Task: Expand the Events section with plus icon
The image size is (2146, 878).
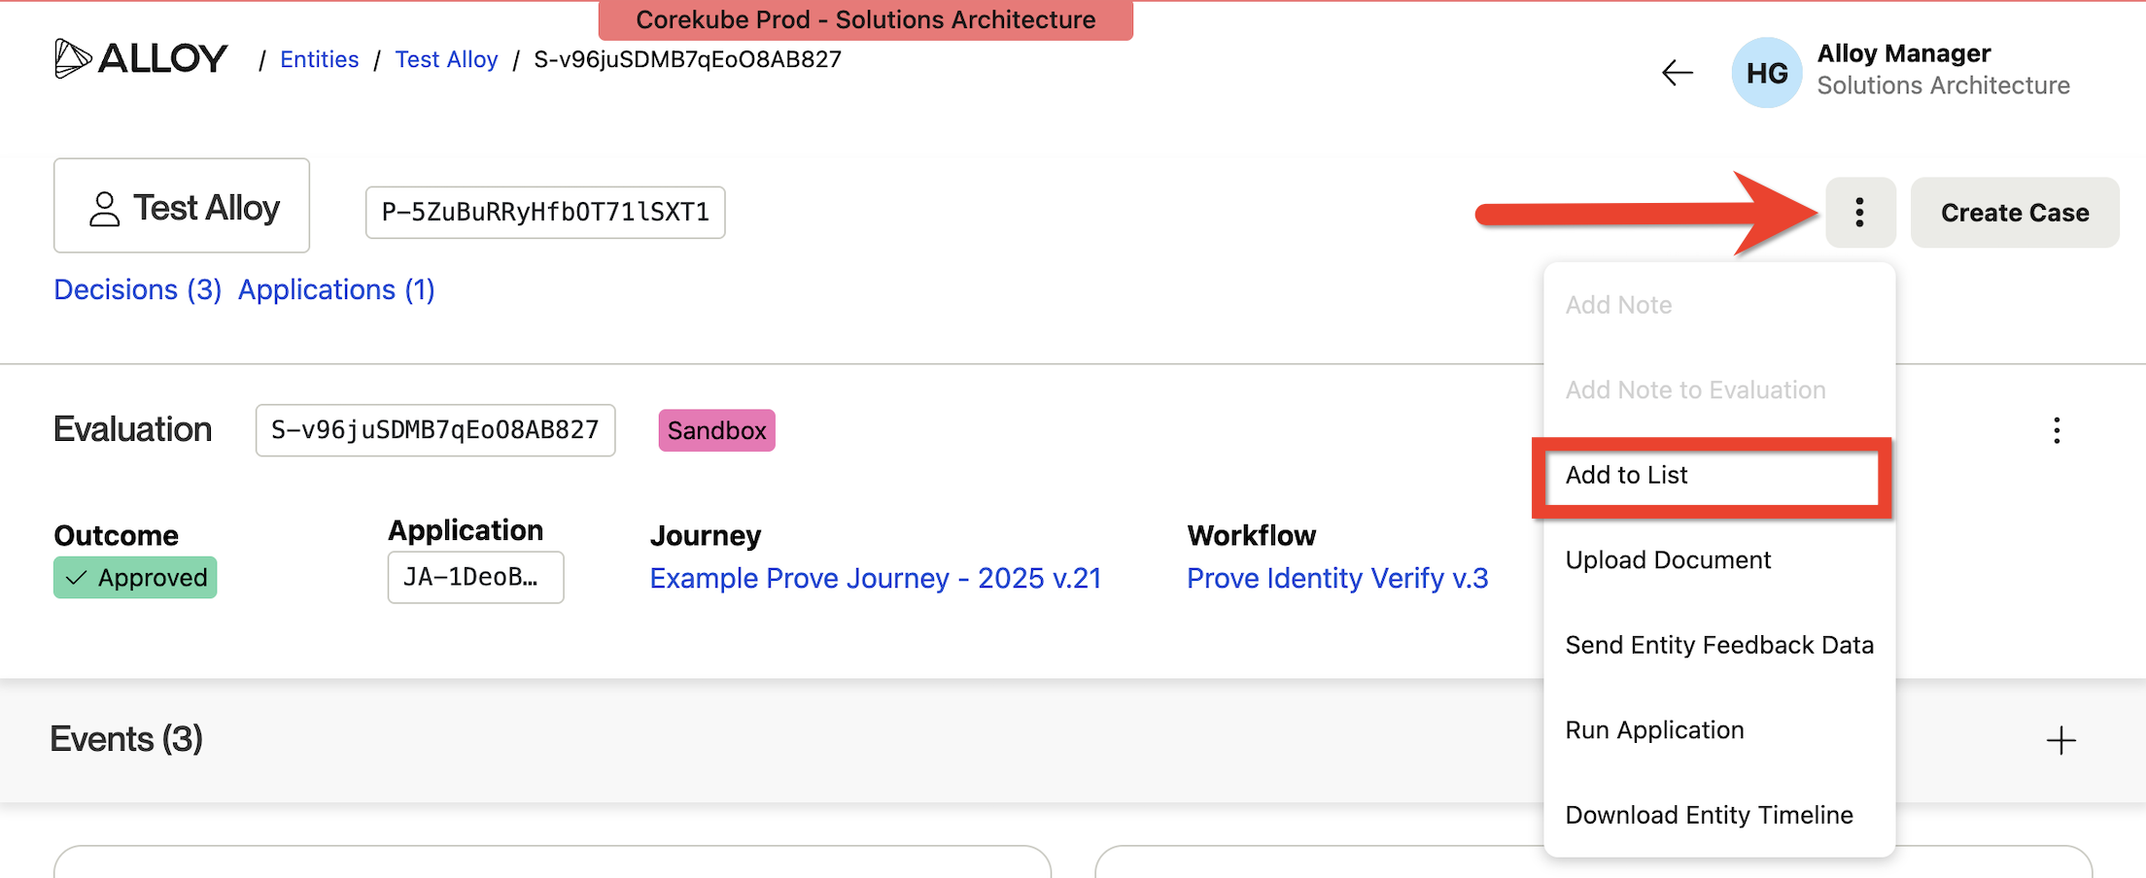Action: 2060,741
